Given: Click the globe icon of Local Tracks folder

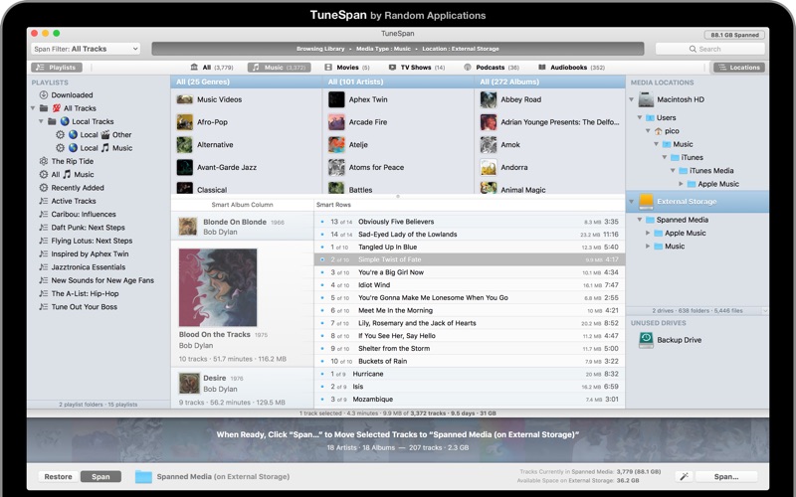Looking at the screenshot, I should coord(65,121).
